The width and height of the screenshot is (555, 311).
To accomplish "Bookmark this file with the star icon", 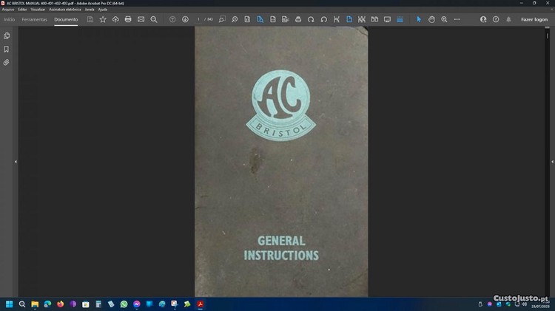I will (103, 19).
